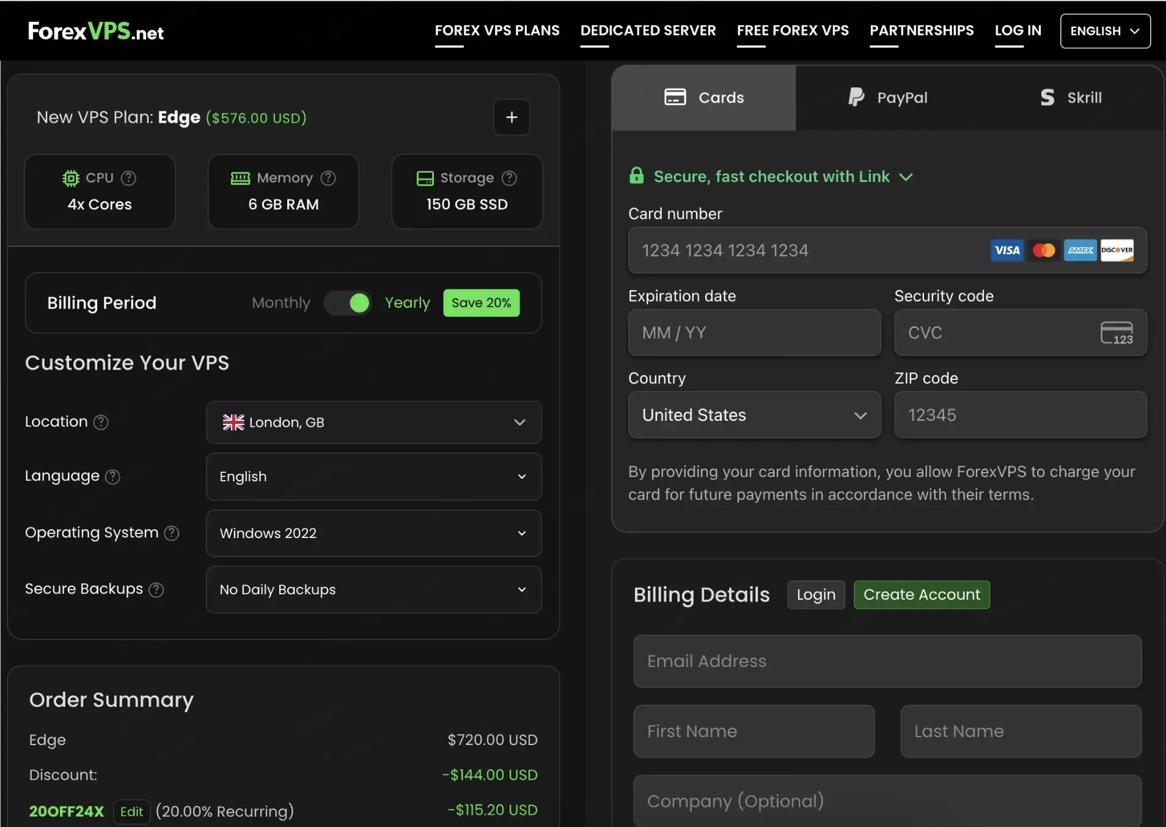Image resolution: width=1166 pixels, height=827 pixels.
Task: Click the Discover card logo
Action: tap(1117, 250)
